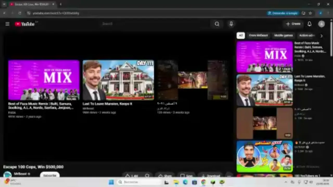
Task: Select the Mobile games filter chip
Action: coord(284,36)
